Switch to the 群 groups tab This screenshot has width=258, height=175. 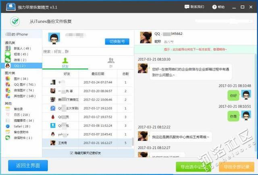point(111,63)
